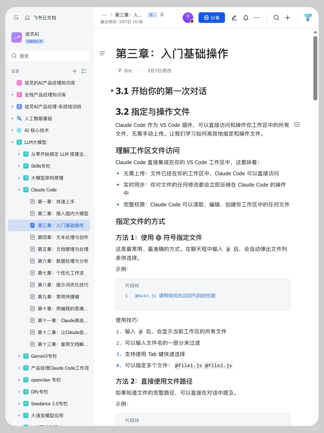Expand the AI 核心技术 node
324x433 pixels.
coord(13,130)
